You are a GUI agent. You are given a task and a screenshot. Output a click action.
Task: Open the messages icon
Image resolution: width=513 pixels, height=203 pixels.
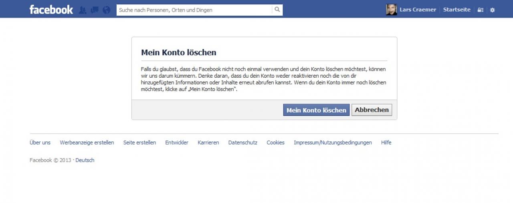tap(95, 10)
